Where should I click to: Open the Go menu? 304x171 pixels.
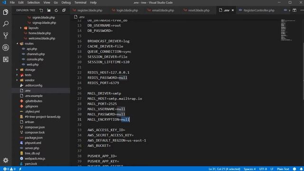tap(56, 2)
